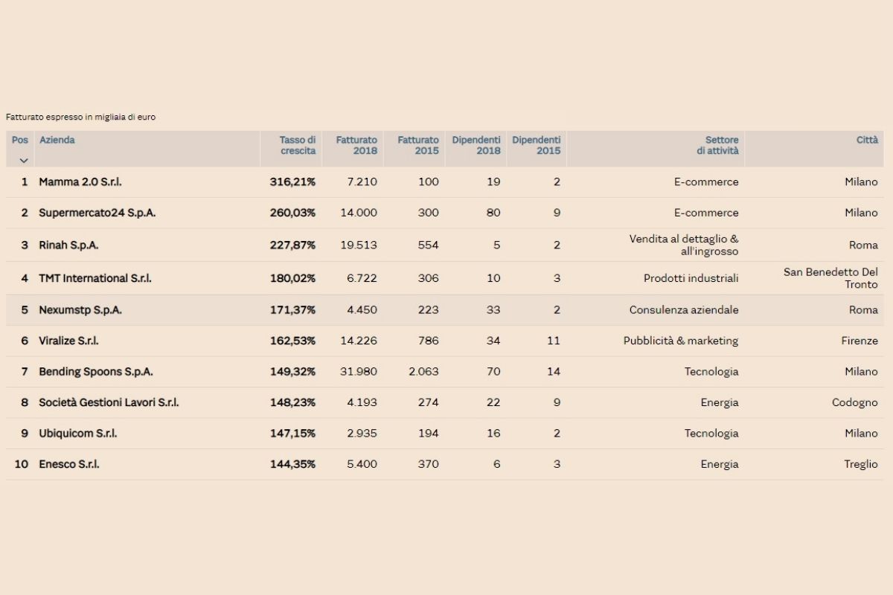The height and width of the screenshot is (595, 893).
Task: Select the Dipendenti 2018 column header
Action: [x=476, y=145]
